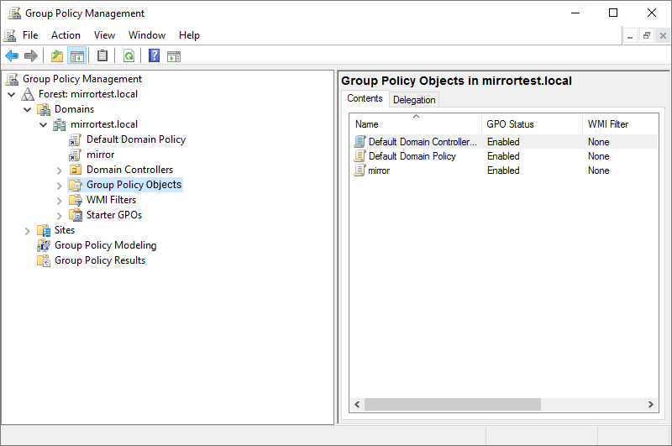Restore the inner MDI child window
The width and height of the screenshot is (672, 446).
[646, 35]
